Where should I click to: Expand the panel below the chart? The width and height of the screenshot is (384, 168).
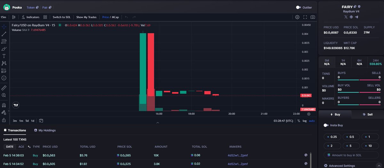coord(157,122)
